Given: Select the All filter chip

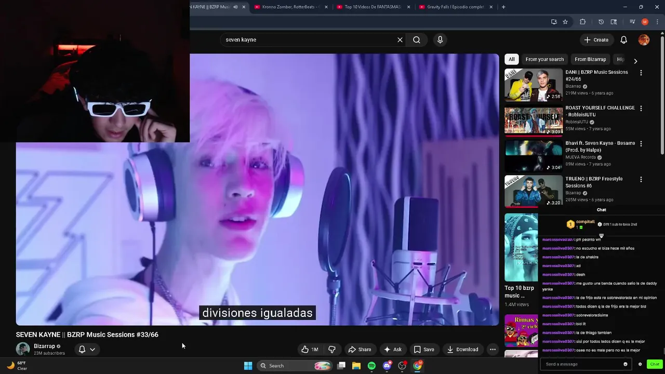Looking at the screenshot, I should coord(511,59).
